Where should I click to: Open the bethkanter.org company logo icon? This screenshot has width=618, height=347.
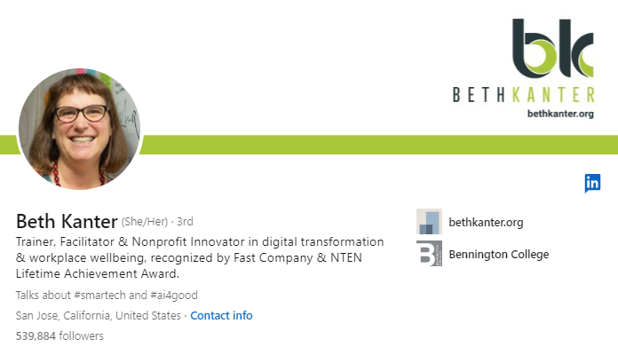click(429, 222)
